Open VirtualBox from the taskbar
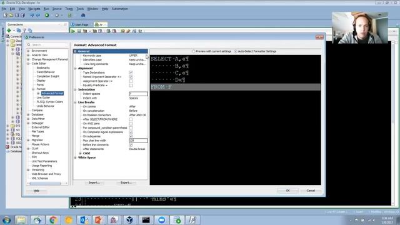The image size is (400, 225). [x=130, y=220]
